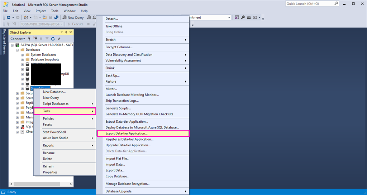Screen dimensions: 367x195
Task: Open the Database Upgrade submenu
Action: coord(143,191)
